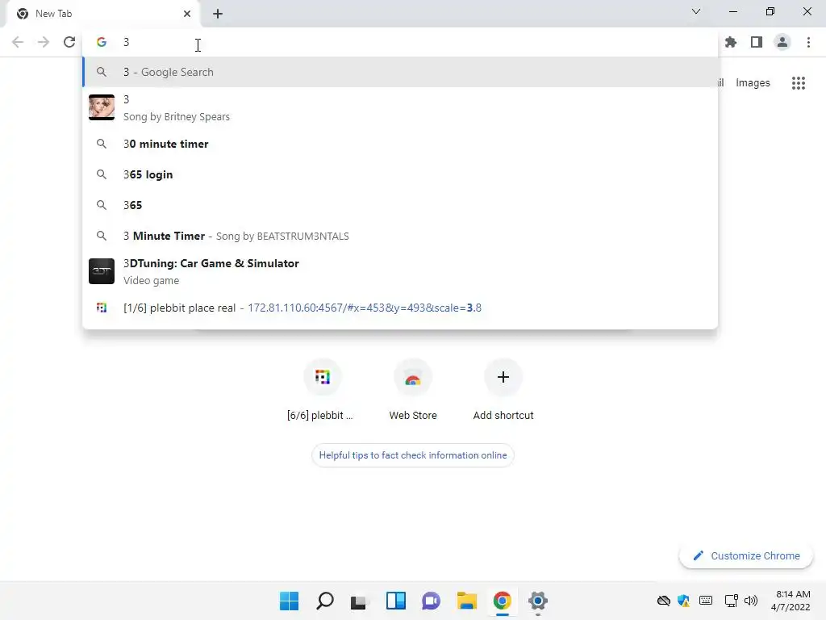Open Task View on taskbar
This screenshot has height=620, width=826.
(x=359, y=601)
